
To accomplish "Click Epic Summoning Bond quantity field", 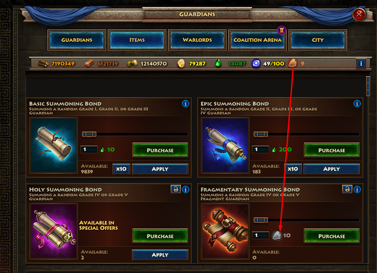I will point(260,150).
